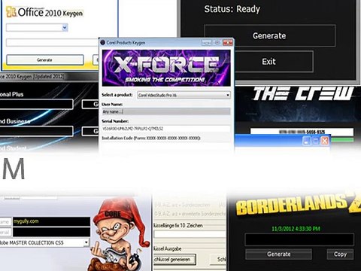This screenshot has height=271, width=361.
Task: Click the generate button beside Home and Business field
Action: click(91, 131)
